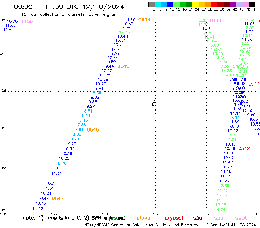Image resolution: width=260 pixels, height=228 pixels.
Task: Click the wave height value 11.11
Action: [54, 178]
